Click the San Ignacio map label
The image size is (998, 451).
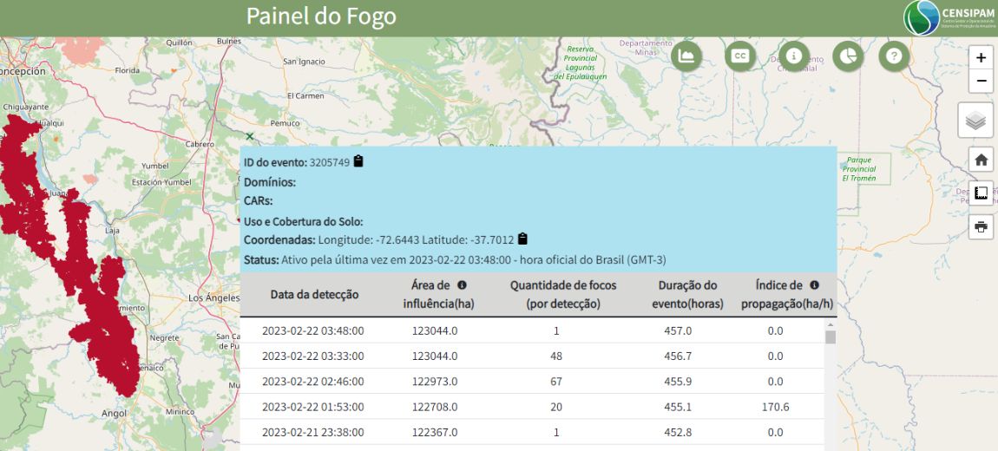point(305,62)
